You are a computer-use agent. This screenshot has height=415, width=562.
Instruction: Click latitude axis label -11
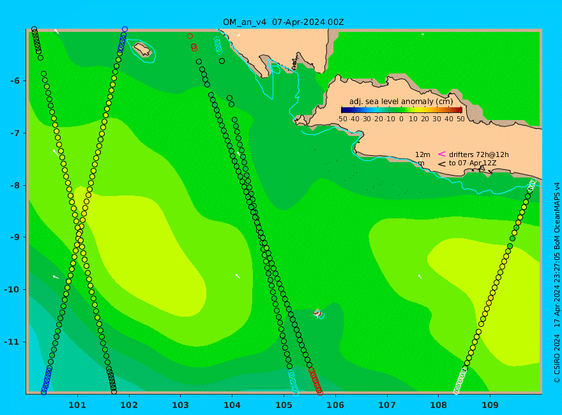point(13,342)
